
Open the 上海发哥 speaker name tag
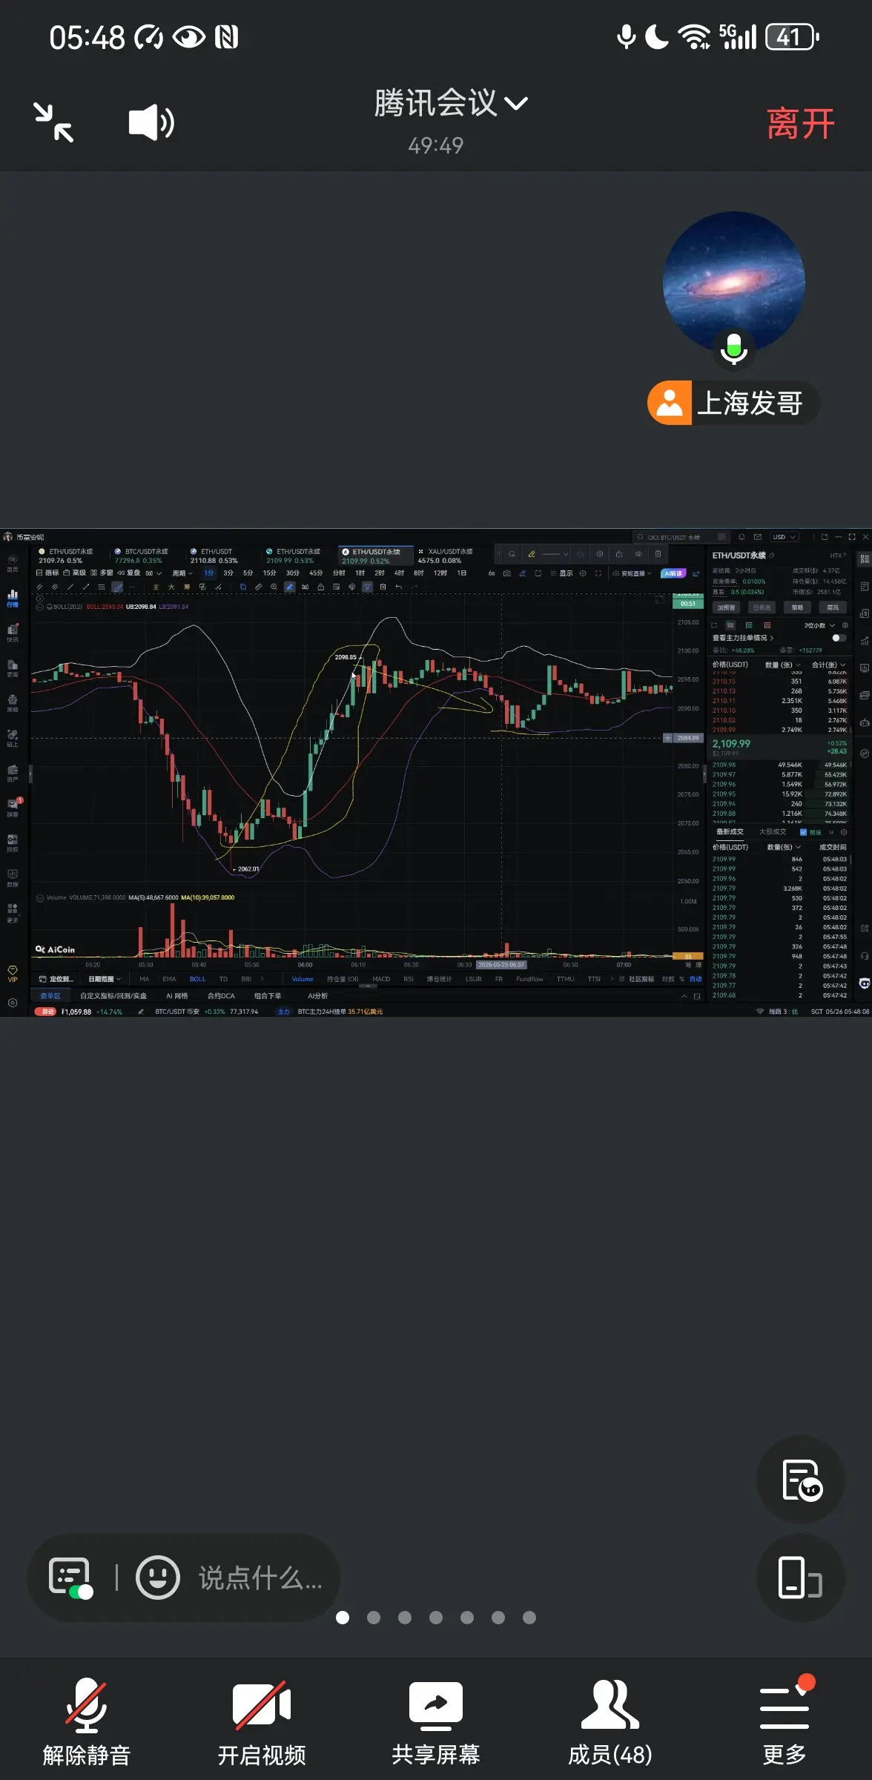click(733, 403)
